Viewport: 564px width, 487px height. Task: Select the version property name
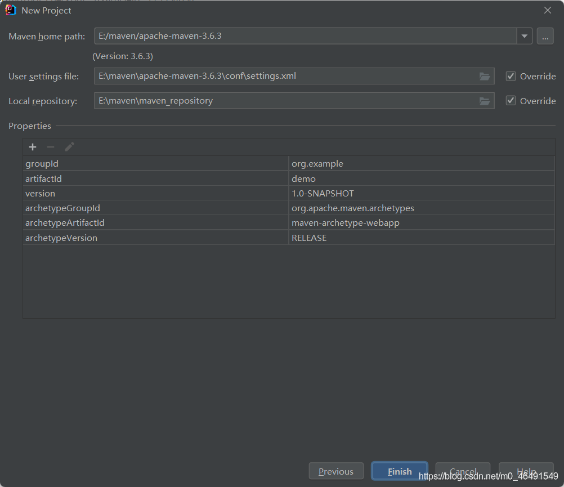point(156,194)
